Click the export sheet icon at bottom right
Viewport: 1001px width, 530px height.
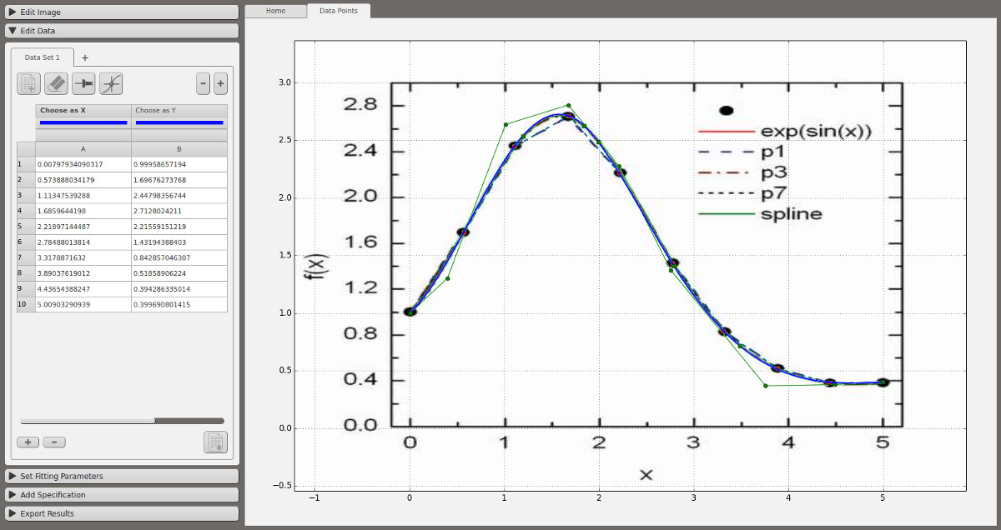[x=215, y=442]
